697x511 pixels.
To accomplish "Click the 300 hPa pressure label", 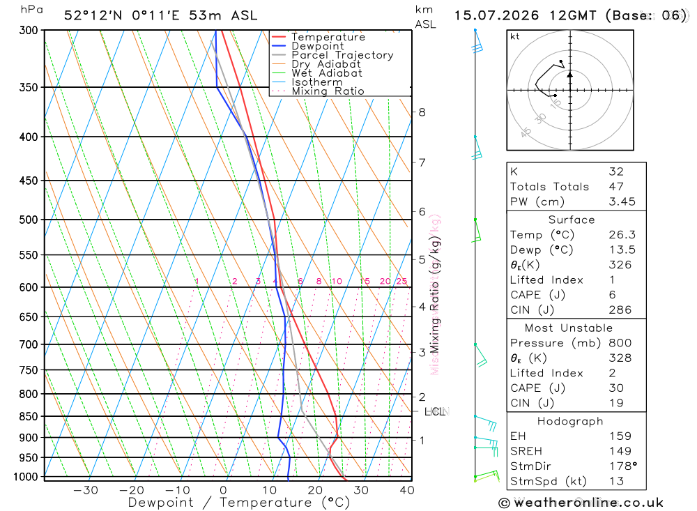I will pos(29,30).
